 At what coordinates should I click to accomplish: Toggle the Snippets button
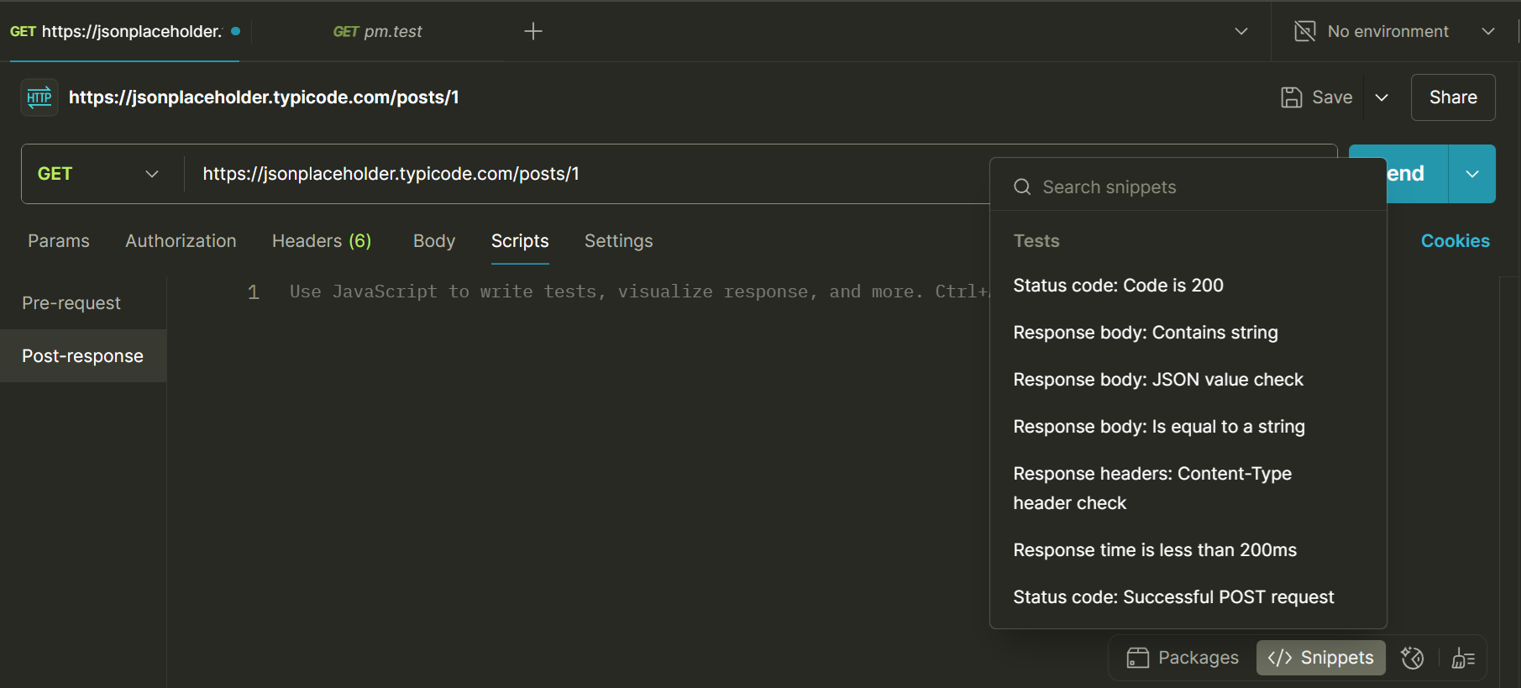(x=1321, y=658)
